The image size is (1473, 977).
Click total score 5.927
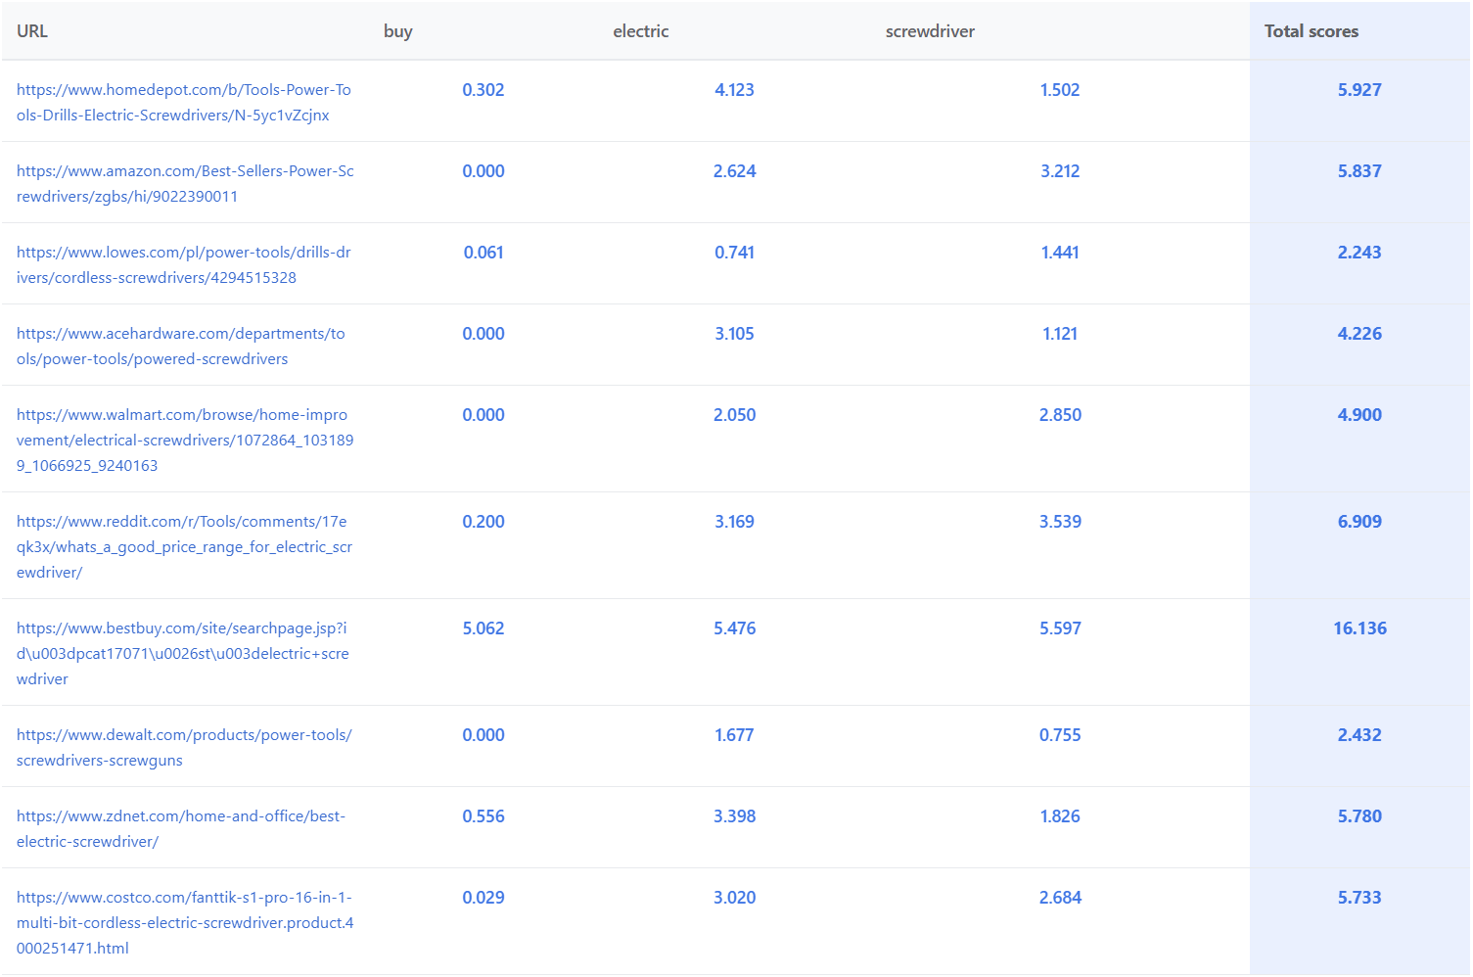pos(1359,90)
